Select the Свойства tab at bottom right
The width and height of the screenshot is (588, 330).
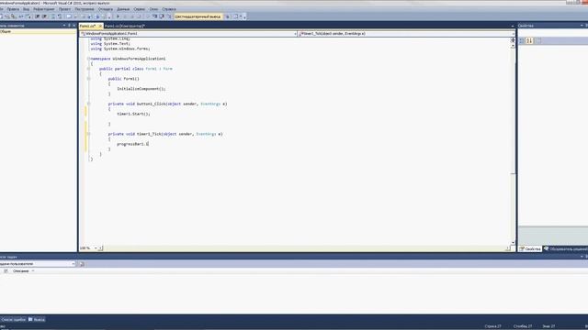click(x=530, y=248)
